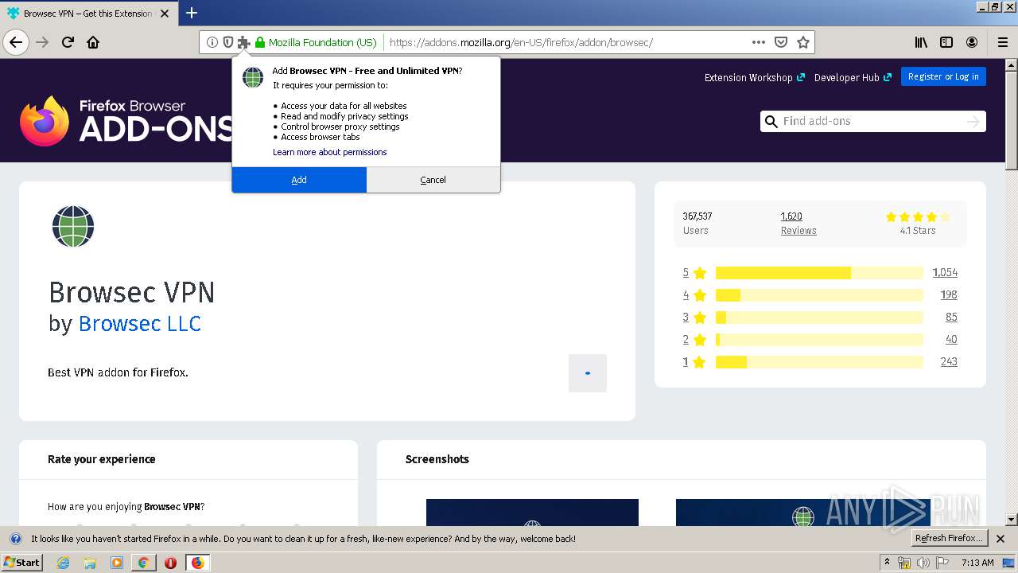
Task: Open Opera from the taskbar
Action: pyautogui.click(x=170, y=563)
